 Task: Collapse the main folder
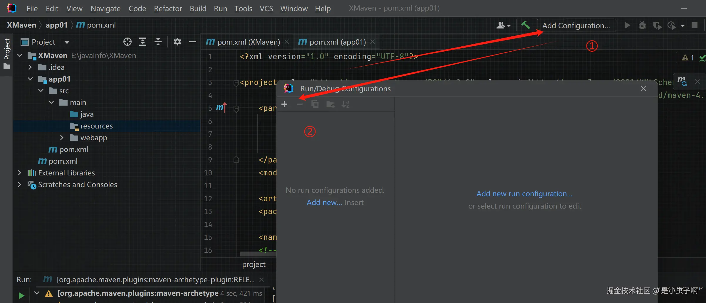[x=51, y=102]
